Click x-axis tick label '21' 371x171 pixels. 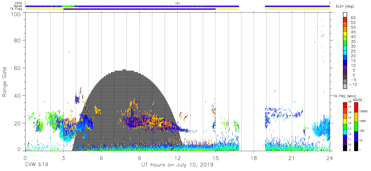(x=292, y=158)
